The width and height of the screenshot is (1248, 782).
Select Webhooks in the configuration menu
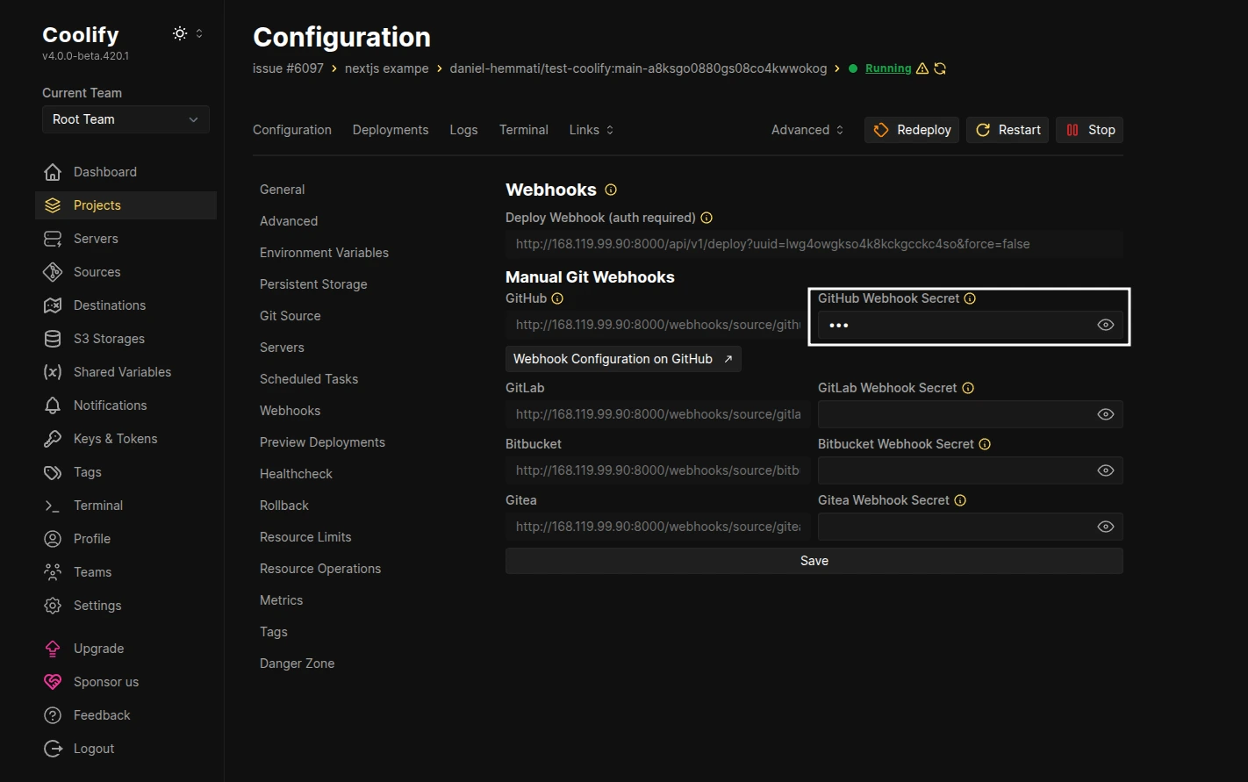(290, 410)
